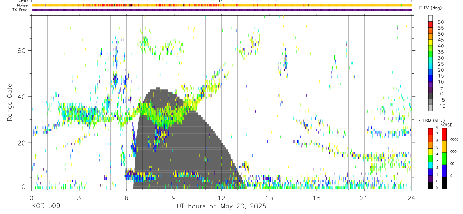Pick the cyan 20–25 swatch in the ELEV colorbar
Screen dimensions: 463x214
431,67
